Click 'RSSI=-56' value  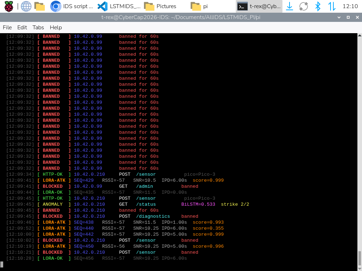pos(113,246)
